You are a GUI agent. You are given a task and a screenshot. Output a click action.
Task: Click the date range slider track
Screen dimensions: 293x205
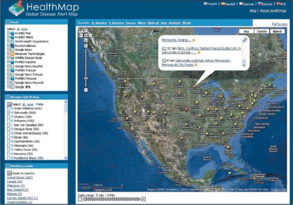[x=112, y=199]
